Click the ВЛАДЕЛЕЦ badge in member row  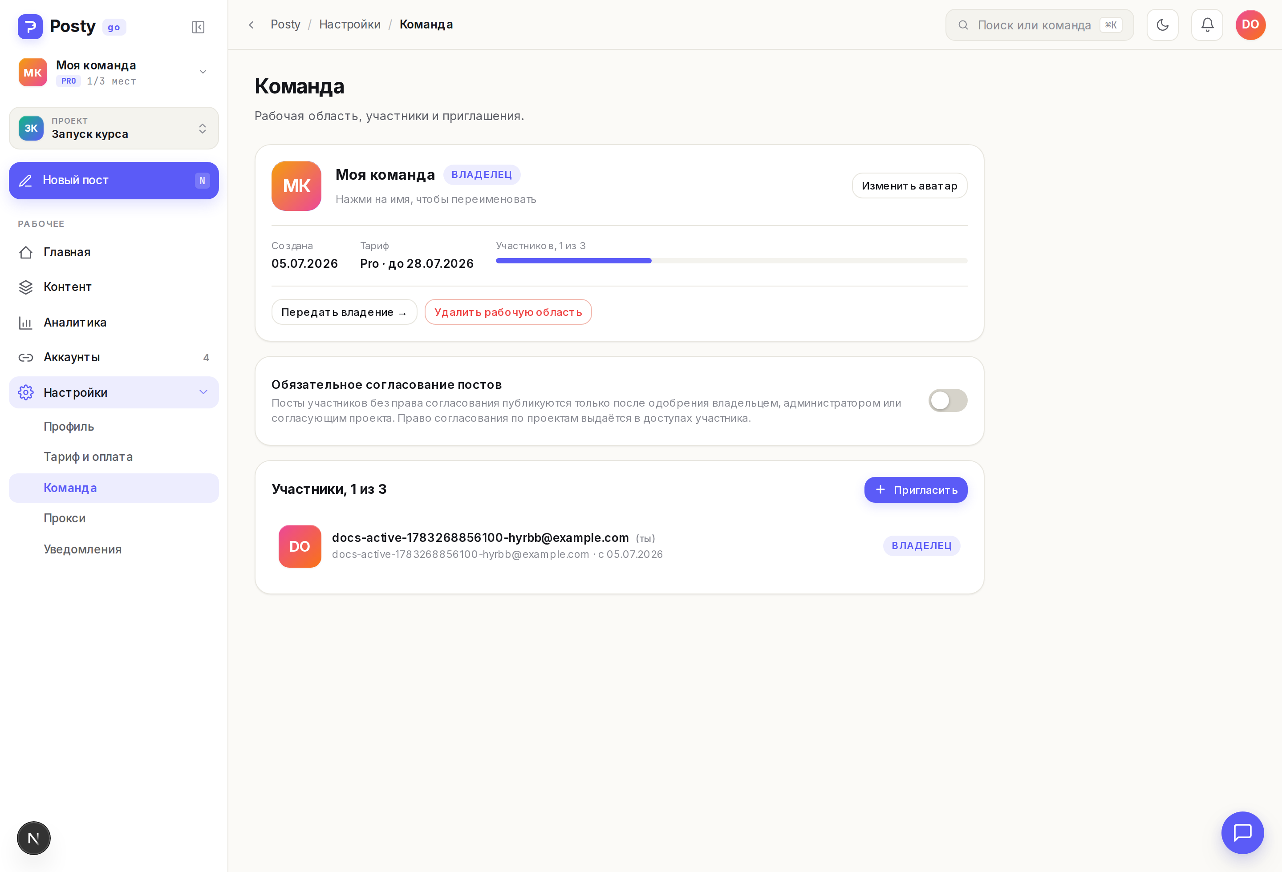921,546
